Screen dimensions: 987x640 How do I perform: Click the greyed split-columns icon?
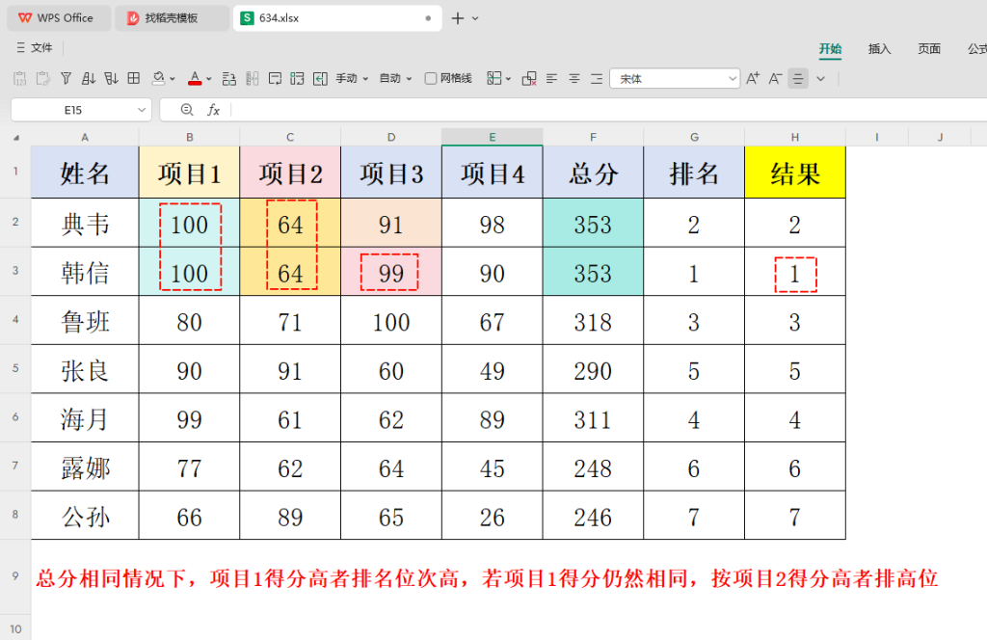point(253,79)
